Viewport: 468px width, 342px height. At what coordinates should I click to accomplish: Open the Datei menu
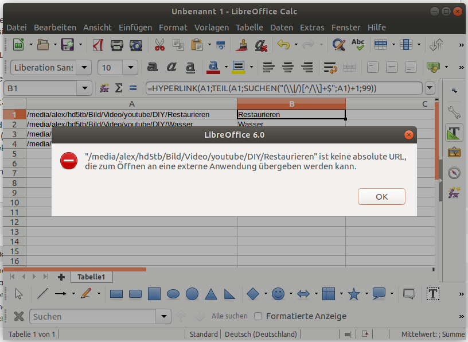(x=17, y=28)
